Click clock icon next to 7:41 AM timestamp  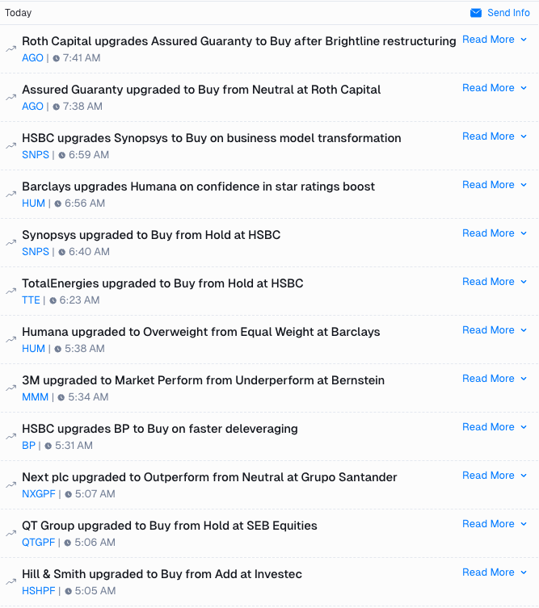click(57, 58)
